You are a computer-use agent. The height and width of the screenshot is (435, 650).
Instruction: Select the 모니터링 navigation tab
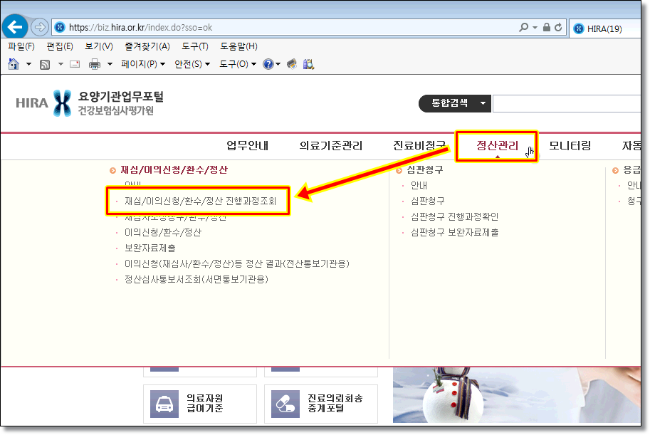coord(570,145)
